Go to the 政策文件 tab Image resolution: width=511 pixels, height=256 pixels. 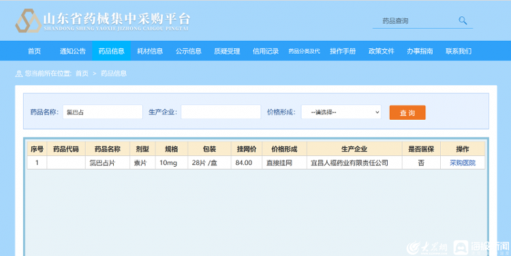(x=382, y=51)
